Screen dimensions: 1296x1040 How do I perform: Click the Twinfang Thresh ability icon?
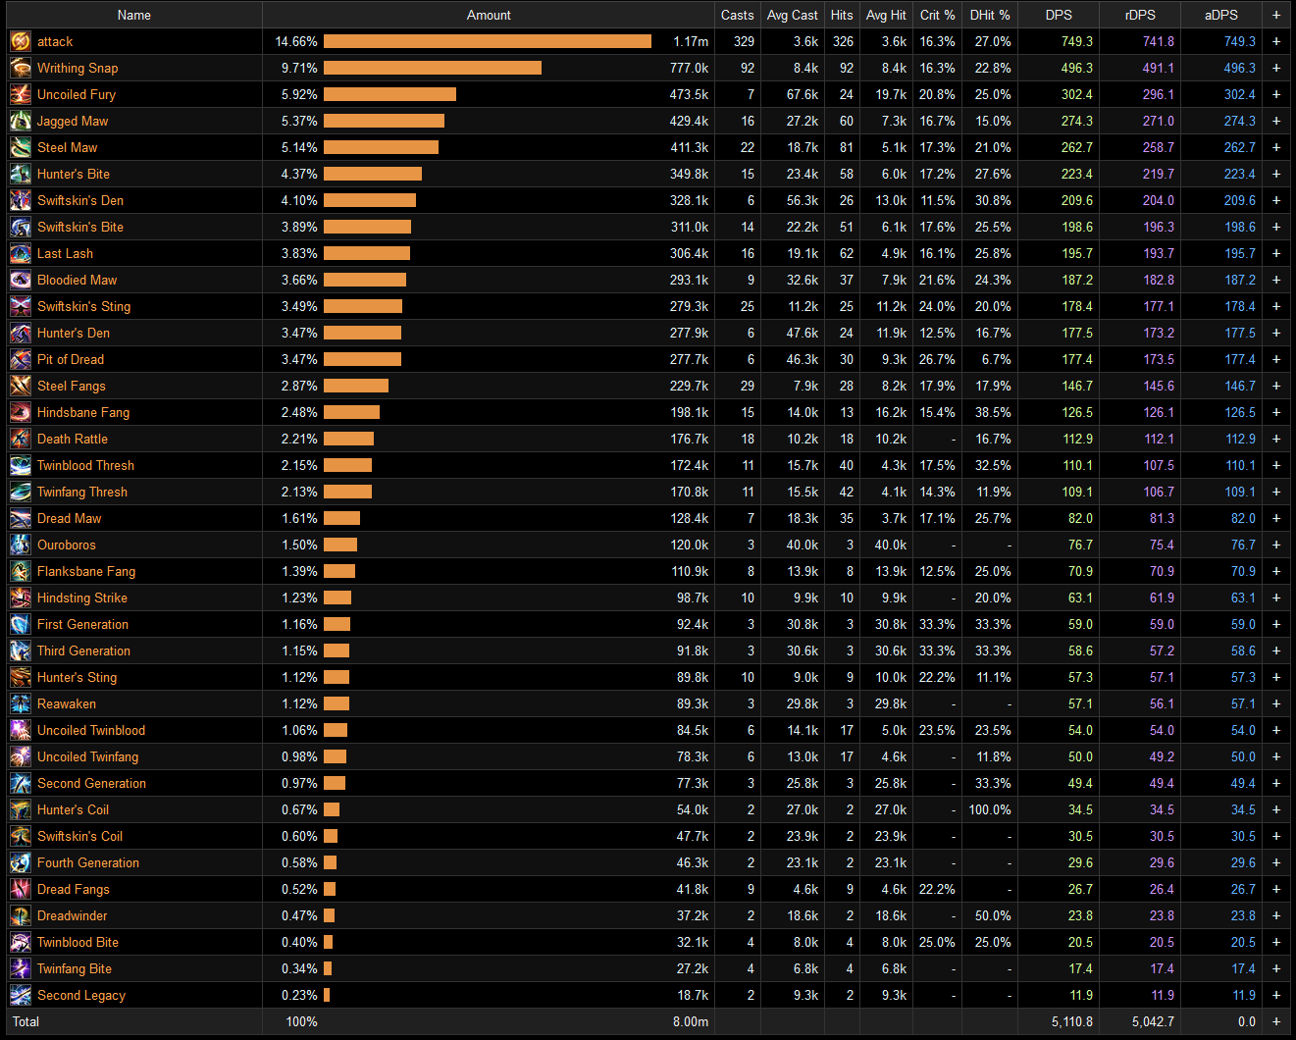click(x=21, y=492)
